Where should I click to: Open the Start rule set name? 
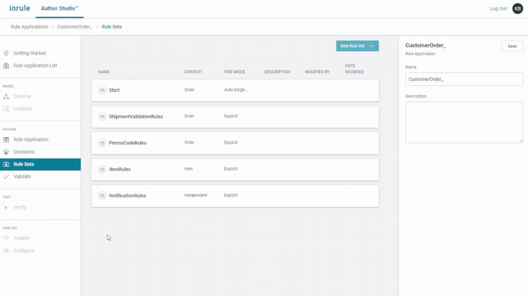click(x=114, y=90)
